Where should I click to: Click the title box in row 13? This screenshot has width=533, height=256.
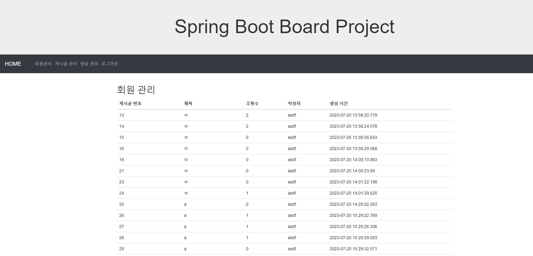click(x=186, y=115)
